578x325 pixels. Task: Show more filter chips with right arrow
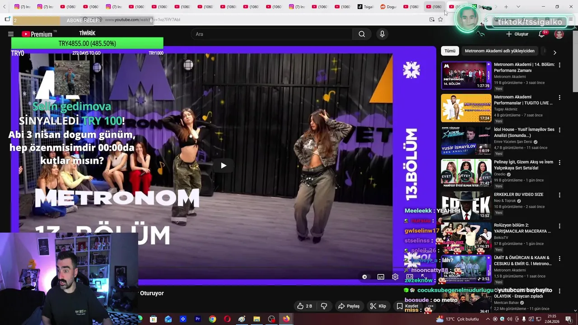555,52
